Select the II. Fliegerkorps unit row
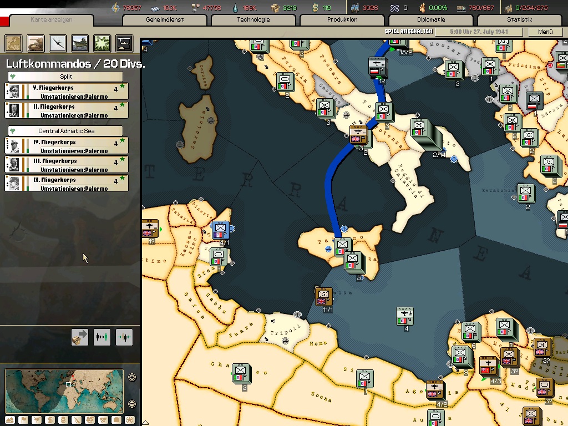 pyautogui.click(x=67, y=110)
